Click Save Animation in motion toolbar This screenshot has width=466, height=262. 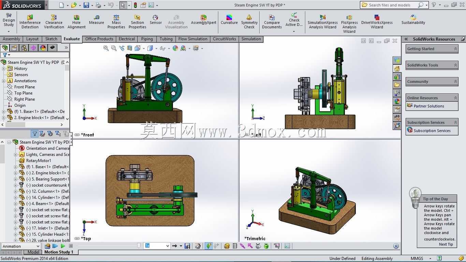point(187,246)
